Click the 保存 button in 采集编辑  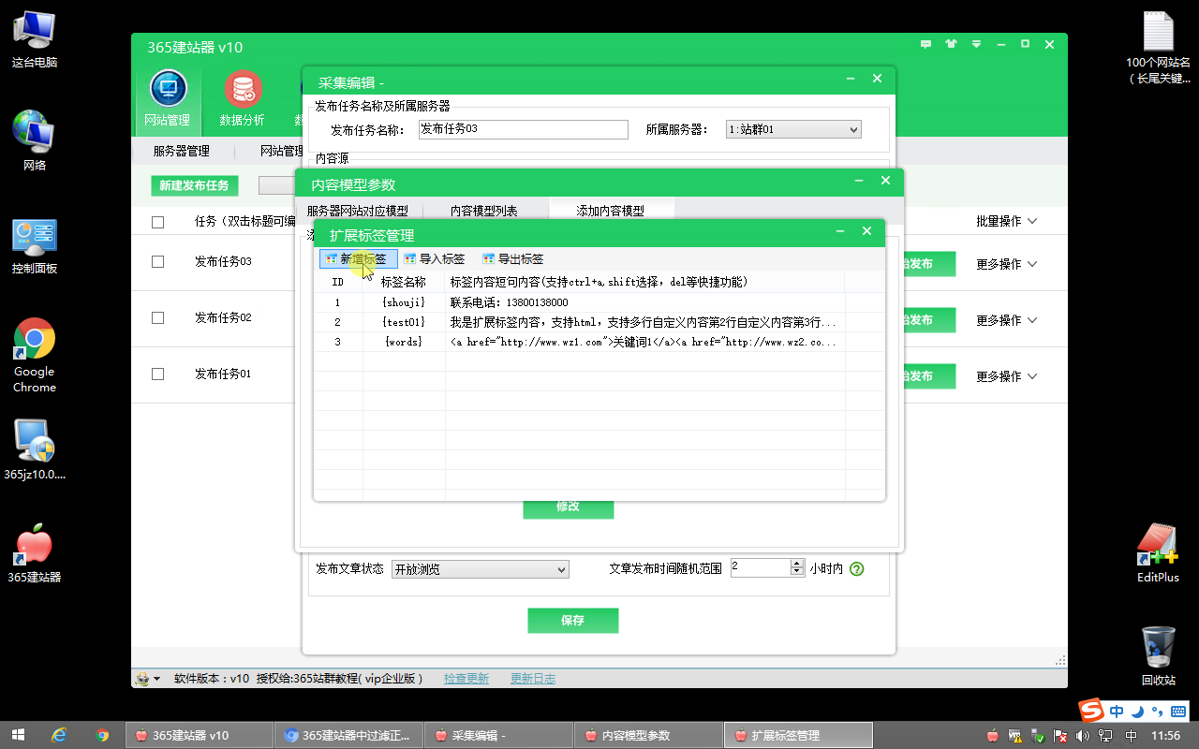click(572, 621)
